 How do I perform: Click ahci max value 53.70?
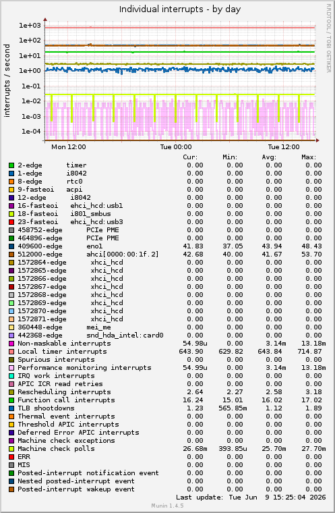click(313, 254)
